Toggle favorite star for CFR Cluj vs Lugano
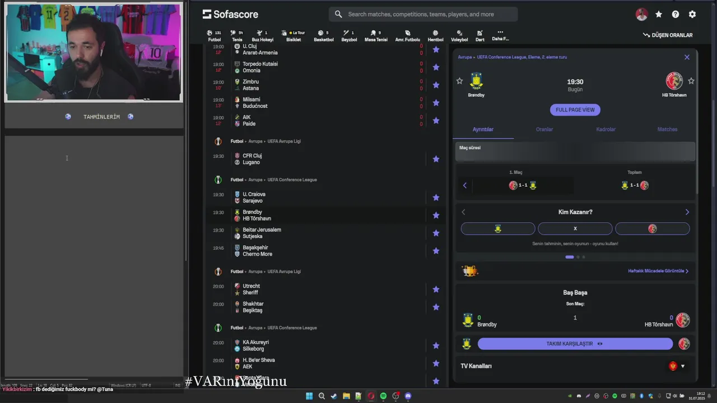 pyautogui.click(x=436, y=159)
